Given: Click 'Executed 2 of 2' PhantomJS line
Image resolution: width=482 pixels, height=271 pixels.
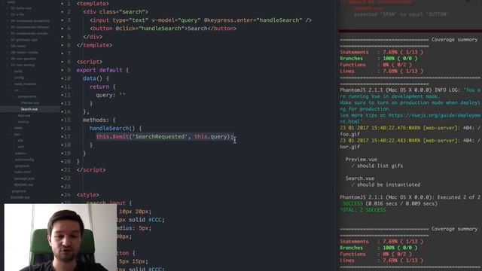Looking at the screenshot, I should point(410,197).
